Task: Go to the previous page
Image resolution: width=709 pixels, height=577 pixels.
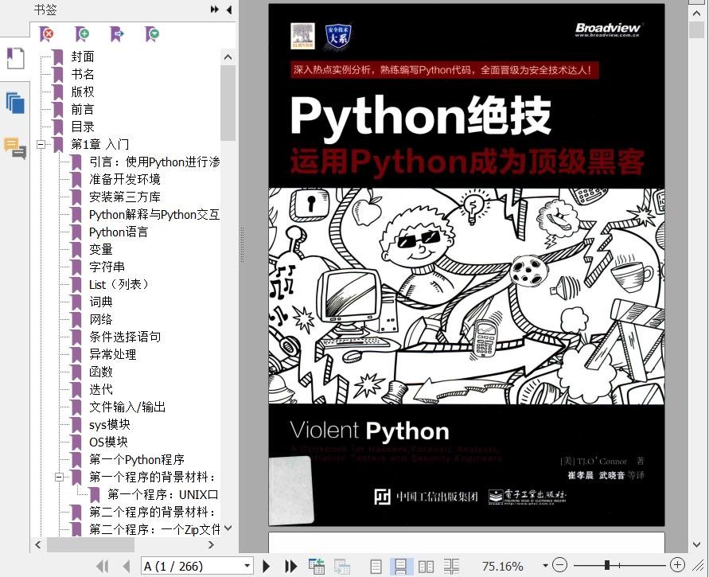Action: coord(127,566)
